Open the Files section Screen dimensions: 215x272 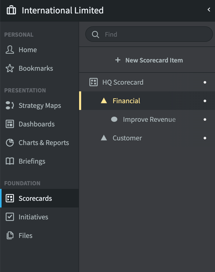(25, 235)
